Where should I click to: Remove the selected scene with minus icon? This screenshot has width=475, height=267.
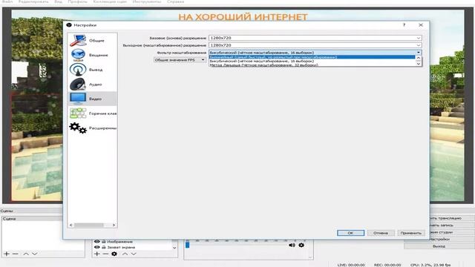click(15, 254)
